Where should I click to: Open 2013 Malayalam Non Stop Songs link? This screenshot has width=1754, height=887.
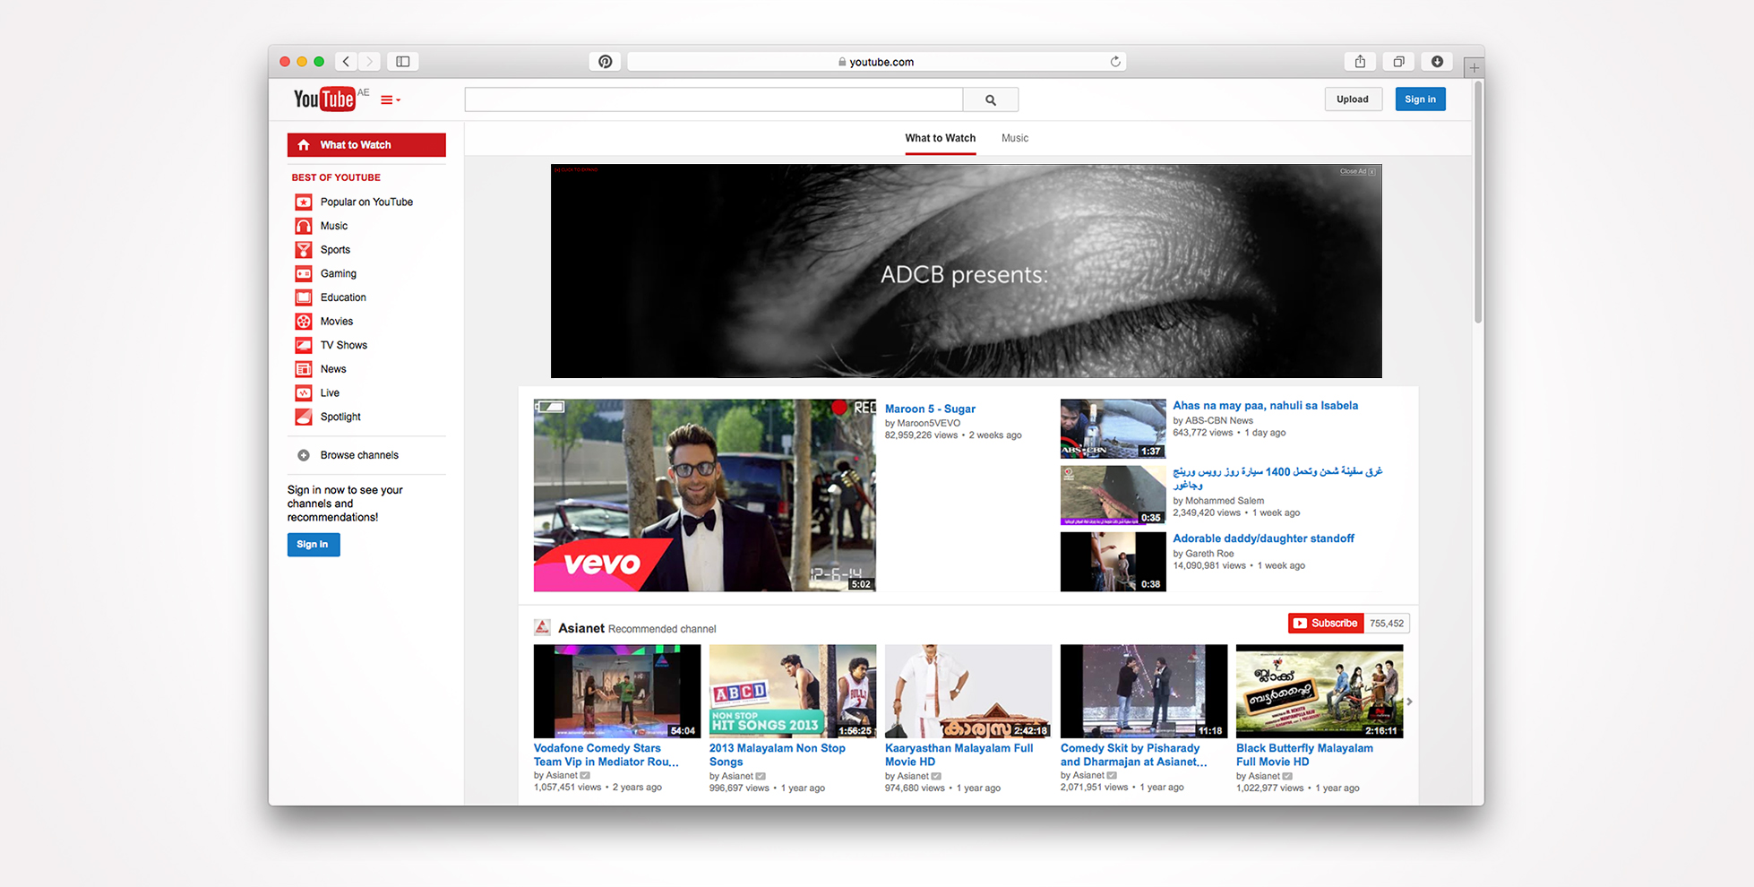778,755
